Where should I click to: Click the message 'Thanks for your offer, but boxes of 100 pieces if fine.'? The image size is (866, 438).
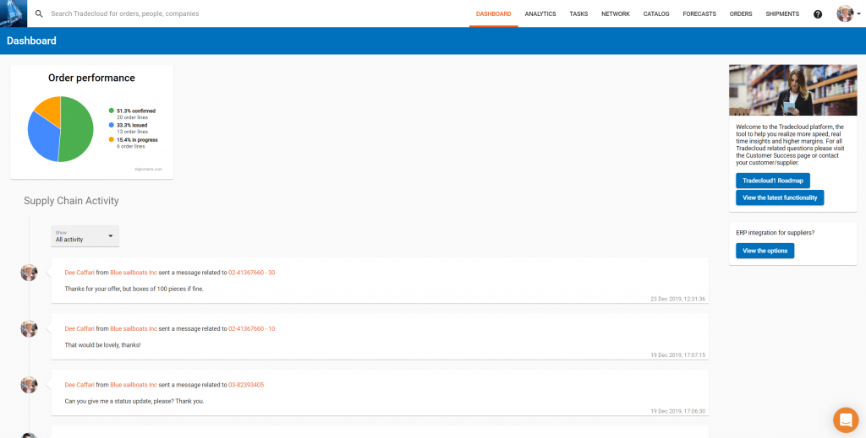(134, 289)
